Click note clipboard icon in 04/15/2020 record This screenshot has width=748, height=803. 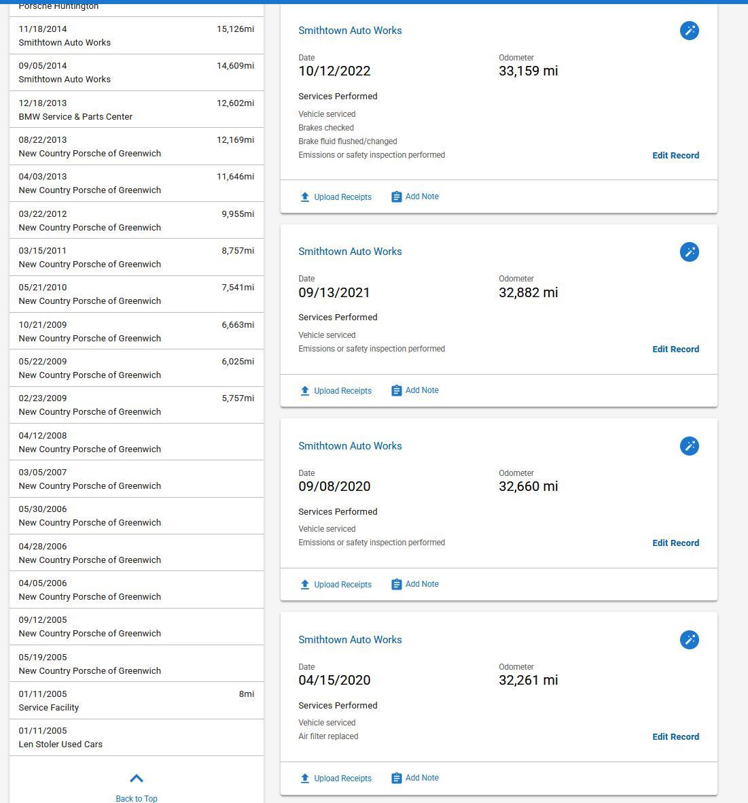click(x=397, y=779)
